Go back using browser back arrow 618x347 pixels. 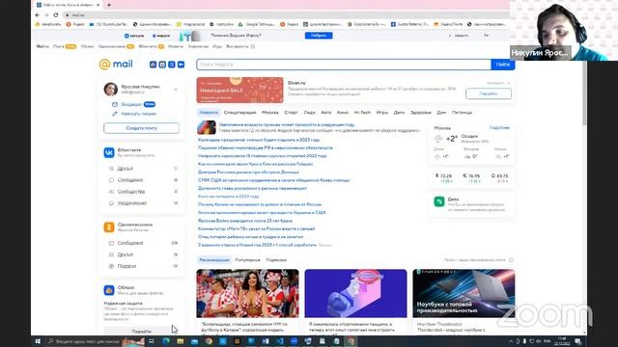point(38,15)
